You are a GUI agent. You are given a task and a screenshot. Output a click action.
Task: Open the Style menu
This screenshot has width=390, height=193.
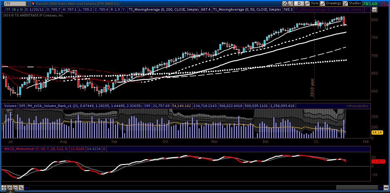312,3
